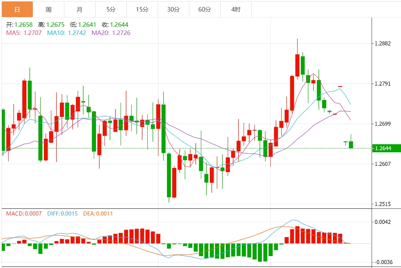401x268 pixels.
Task: Open the 30分 timeframe tab
Action: [173, 9]
